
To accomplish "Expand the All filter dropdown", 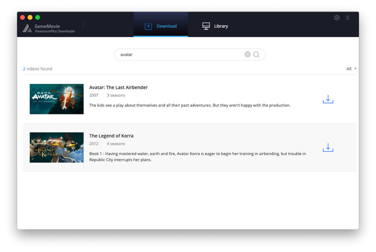I will pos(351,69).
